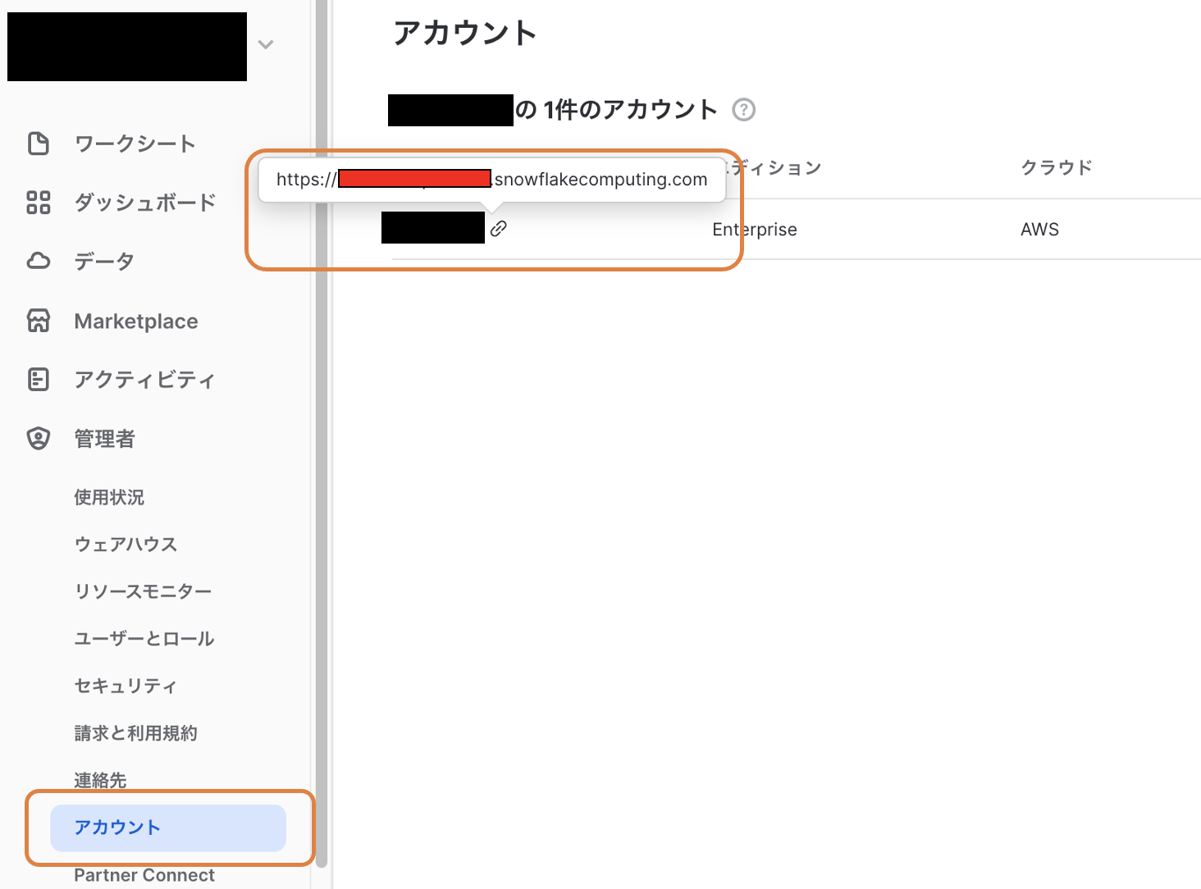
Task: Open the データ menu item
Action: pyautogui.click(x=104, y=262)
